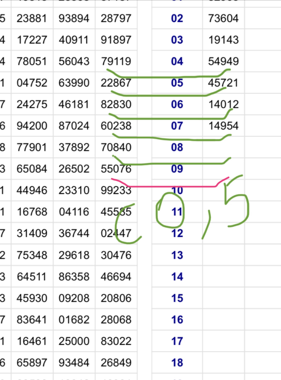
Task: Select the cell containing 25000
Action: [74, 341]
